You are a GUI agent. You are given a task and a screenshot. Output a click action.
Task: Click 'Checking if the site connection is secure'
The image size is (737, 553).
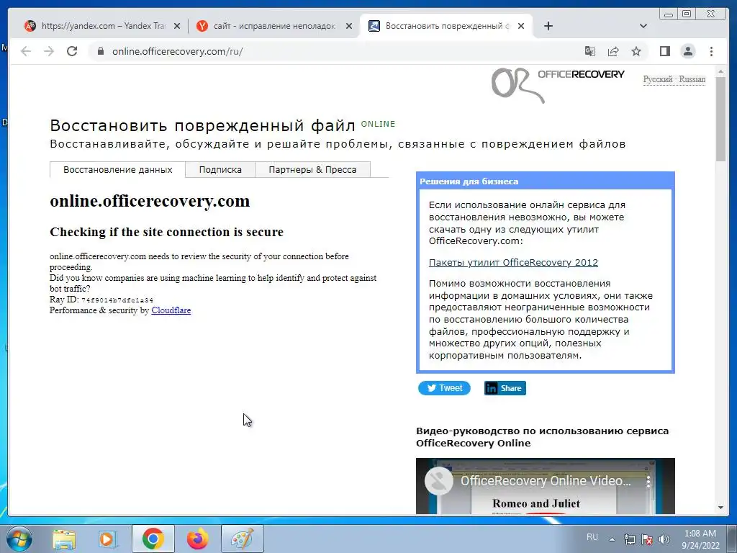pos(167,232)
